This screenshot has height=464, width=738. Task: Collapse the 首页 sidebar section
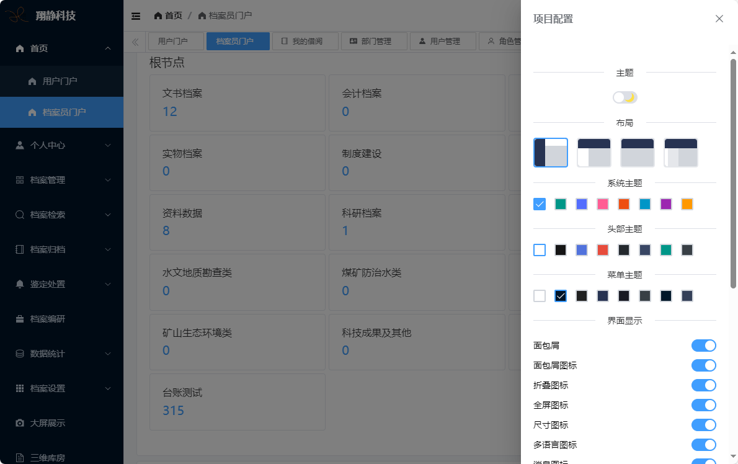[x=108, y=48]
